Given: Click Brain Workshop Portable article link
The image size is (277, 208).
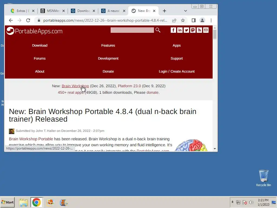Looking at the screenshot, I should point(31,139).
